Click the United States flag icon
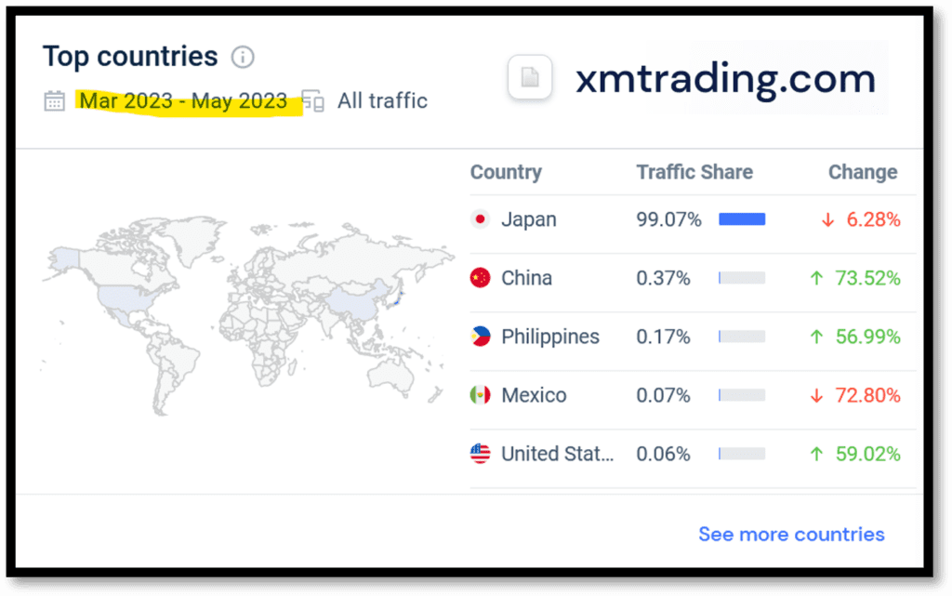 [480, 454]
